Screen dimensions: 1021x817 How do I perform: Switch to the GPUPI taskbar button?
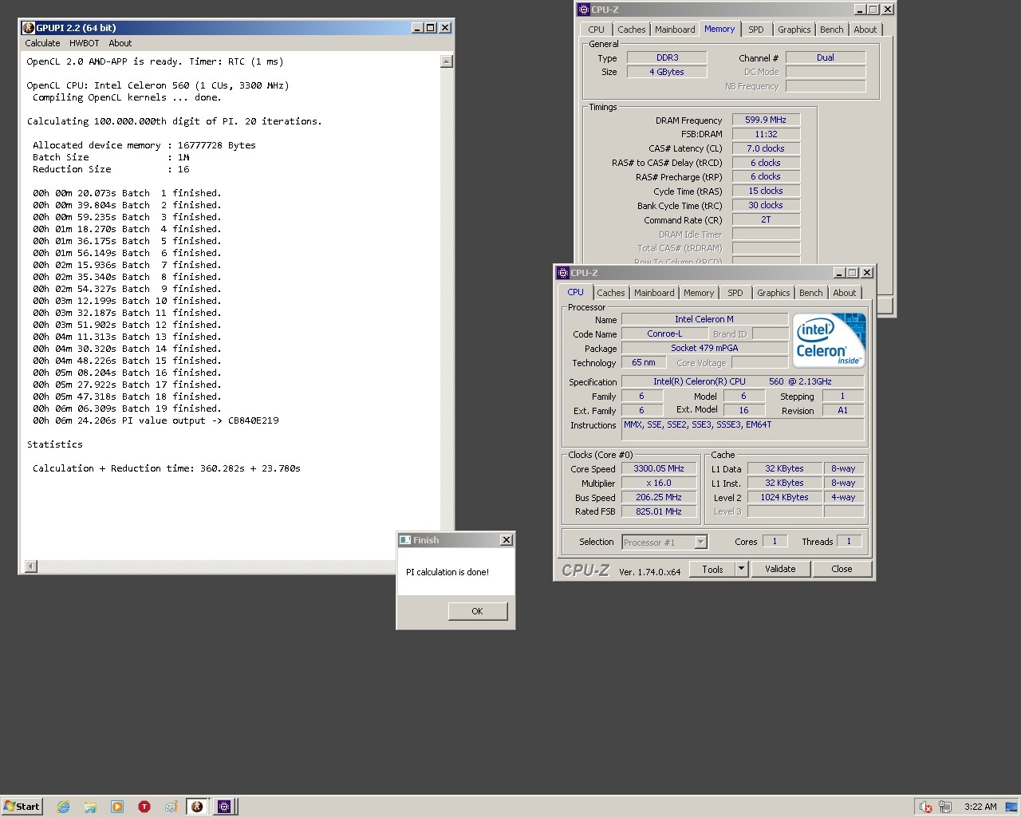coord(197,807)
